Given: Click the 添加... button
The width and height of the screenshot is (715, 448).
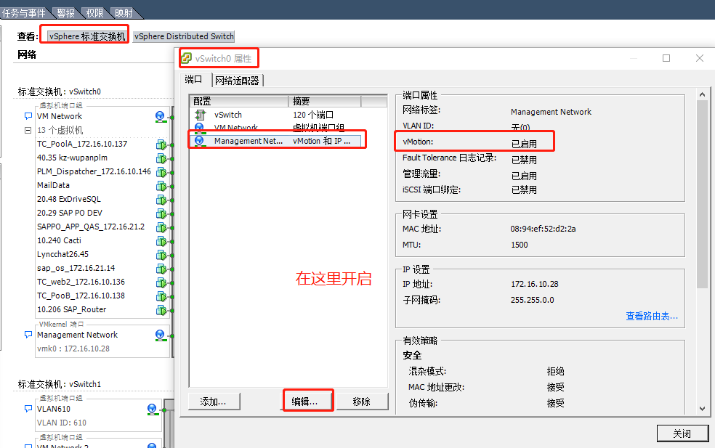Looking at the screenshot, I should point(214,402).
